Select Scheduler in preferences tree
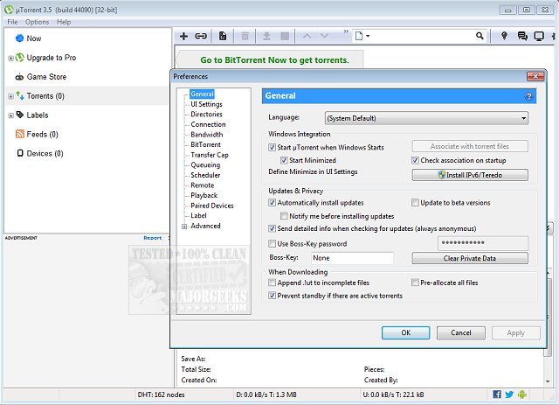Image resolution: width=559 pixels, height=405 pixels. click(205, 175)
